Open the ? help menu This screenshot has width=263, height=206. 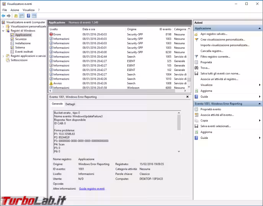(x=39, y=10)
